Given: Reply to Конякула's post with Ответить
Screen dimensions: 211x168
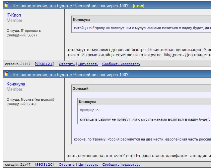Looking at the screenshot, I should [66, 165].
